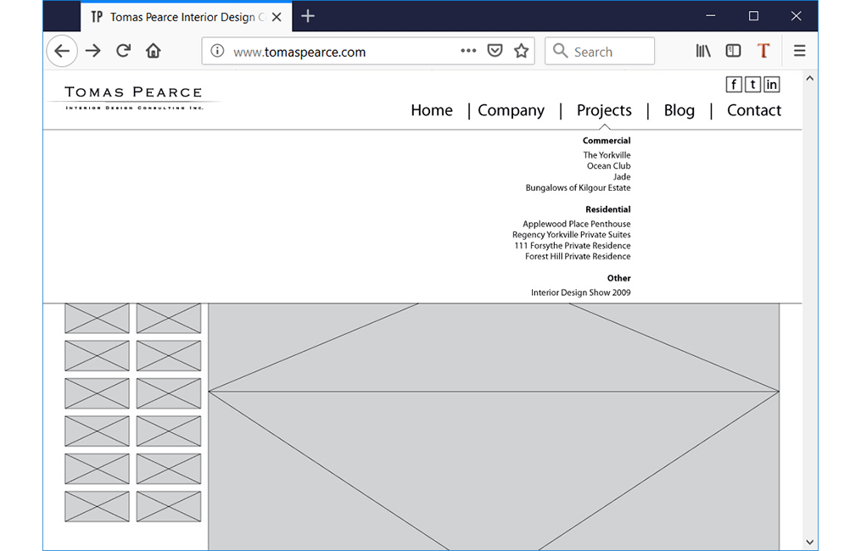Open page actions three-dot menu
This screenshot has width=861, height=551.
coord(468,51)
